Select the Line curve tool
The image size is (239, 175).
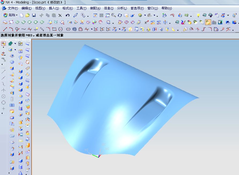click(x=5, y=29)
